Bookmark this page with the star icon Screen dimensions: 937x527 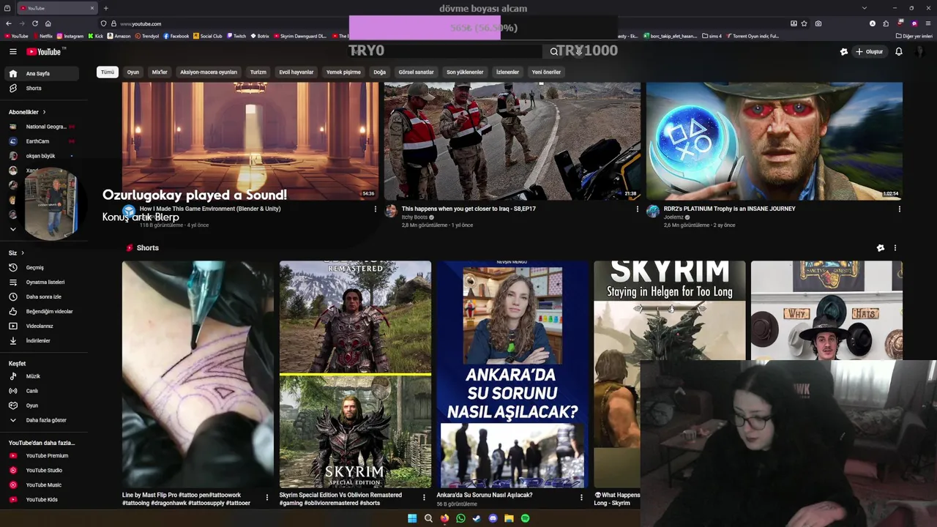click(x=805, y=23)
